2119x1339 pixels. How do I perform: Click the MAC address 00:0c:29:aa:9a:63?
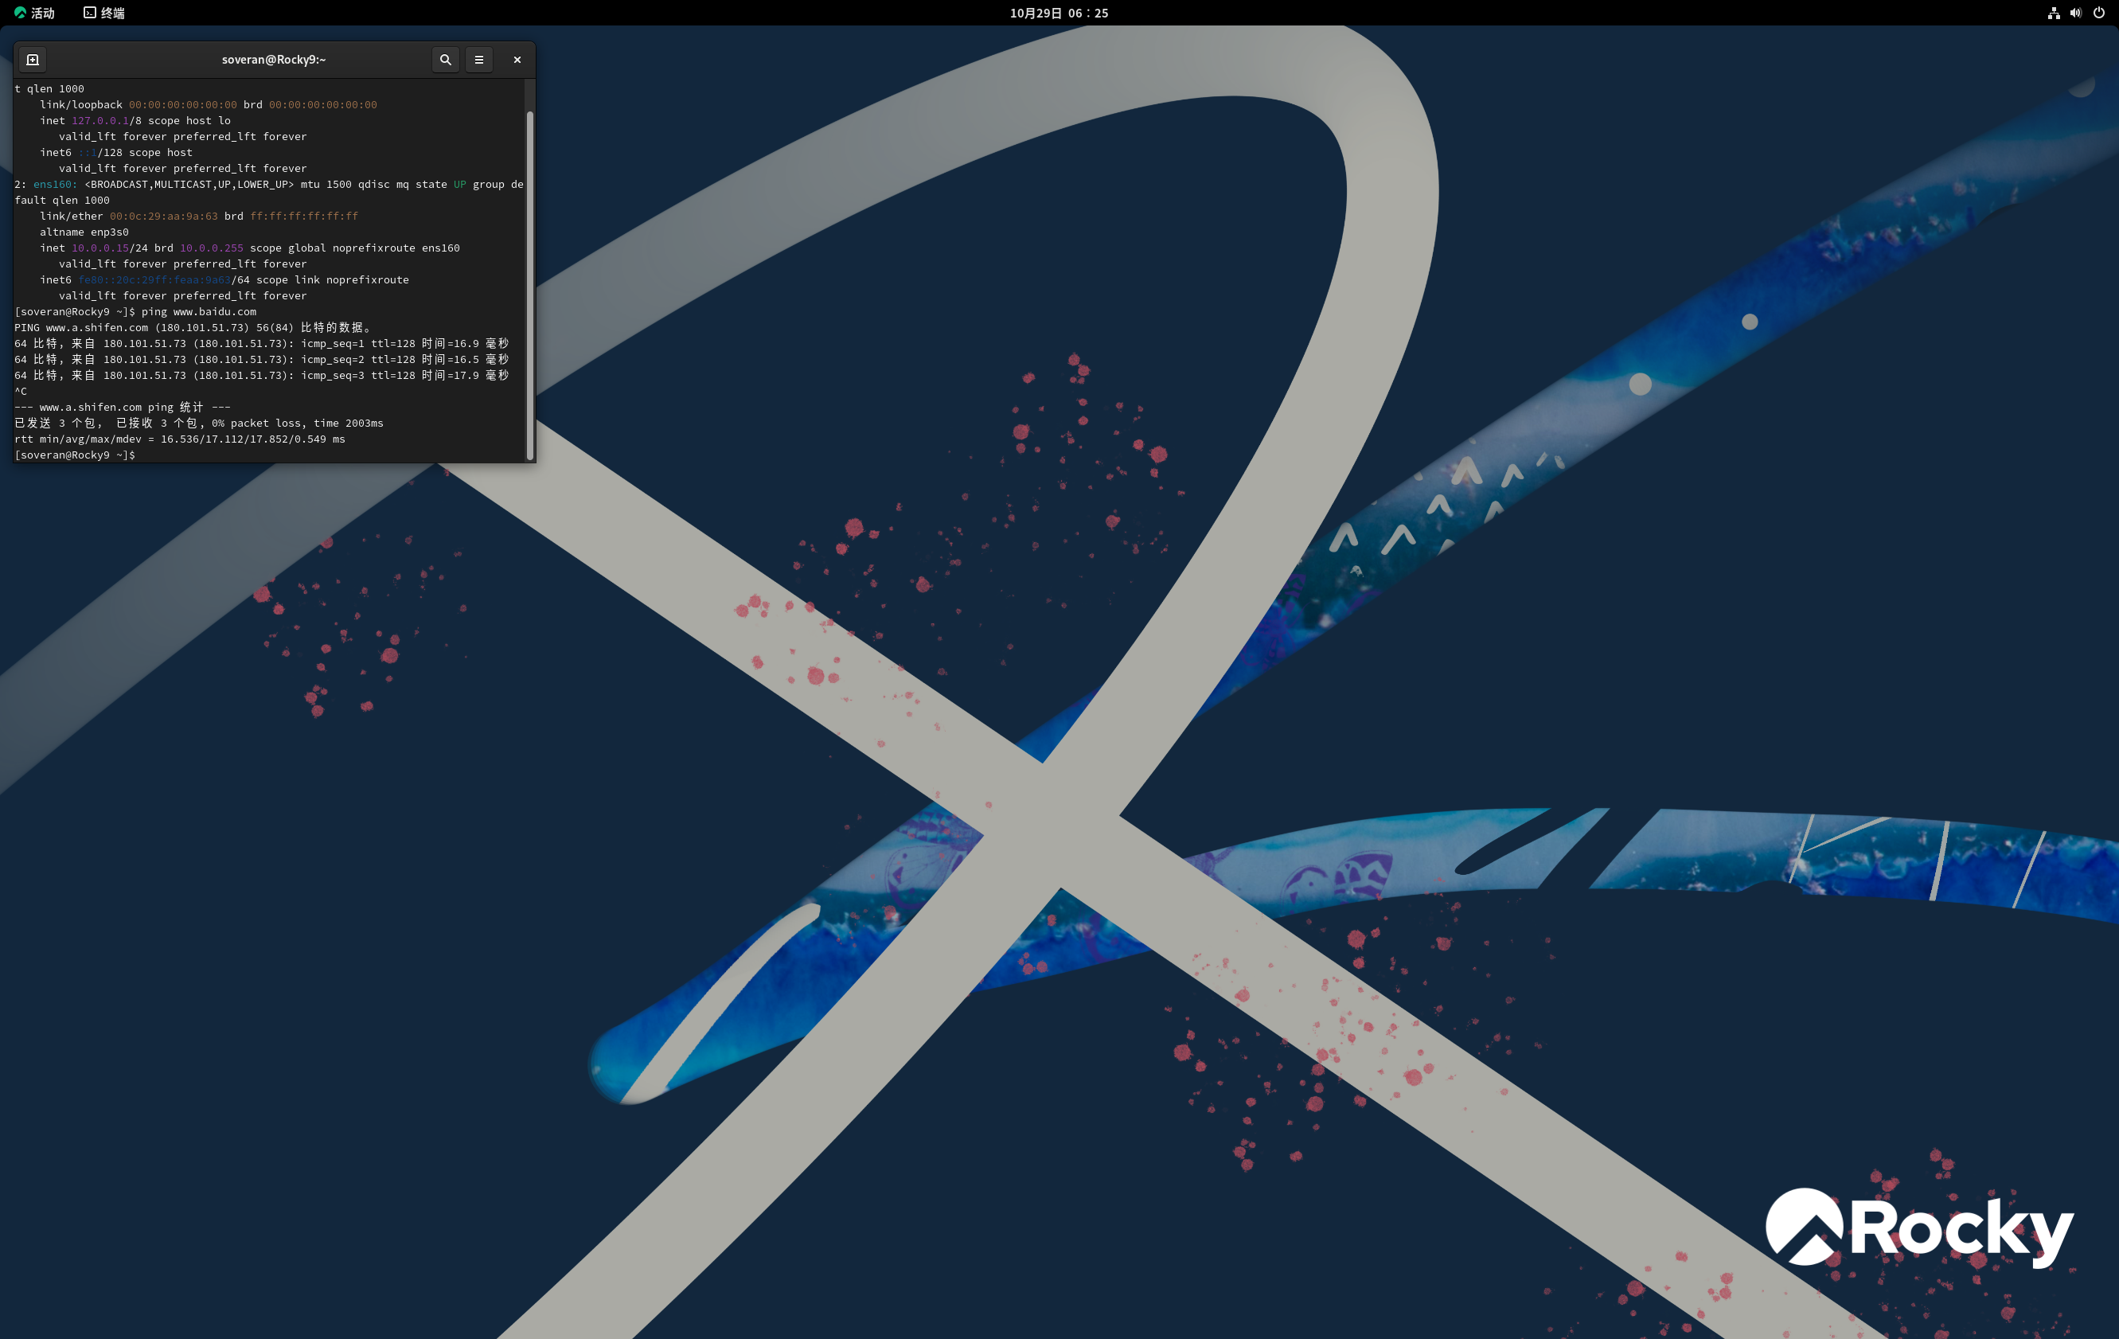[164, 217]
